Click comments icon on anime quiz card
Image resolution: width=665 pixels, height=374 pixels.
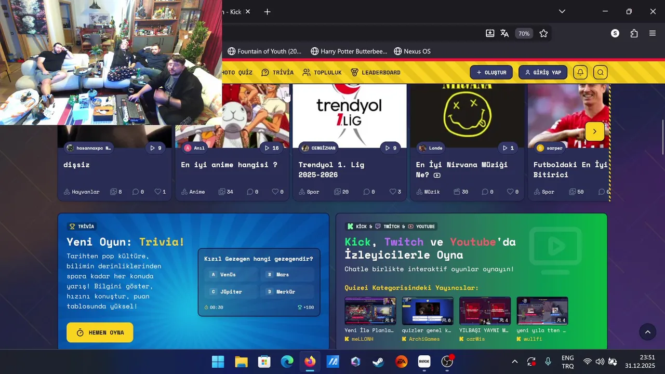(250, 192)
